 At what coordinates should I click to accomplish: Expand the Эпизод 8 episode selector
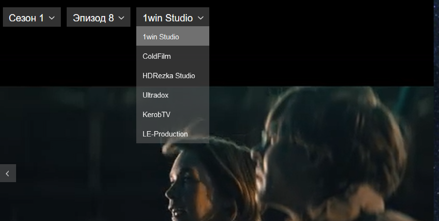pyautogui.click(x=98, y=18)
